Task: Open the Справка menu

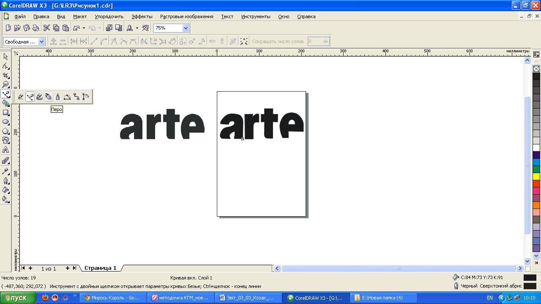Action: [306, 16]
